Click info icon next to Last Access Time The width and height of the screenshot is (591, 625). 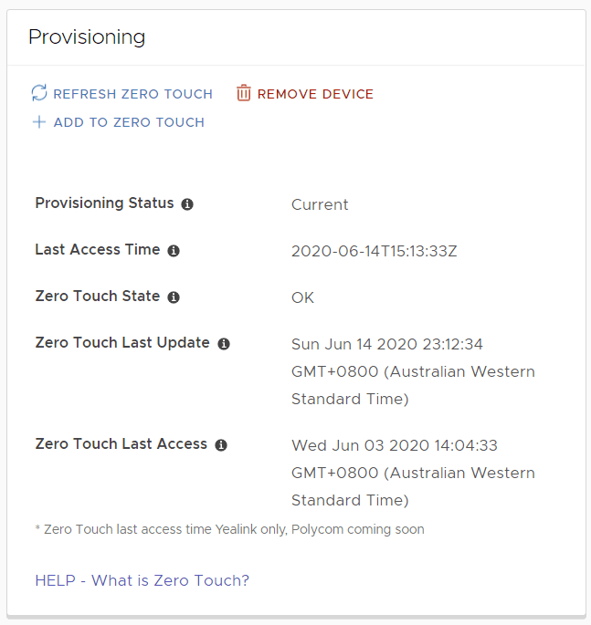(174, 251)
